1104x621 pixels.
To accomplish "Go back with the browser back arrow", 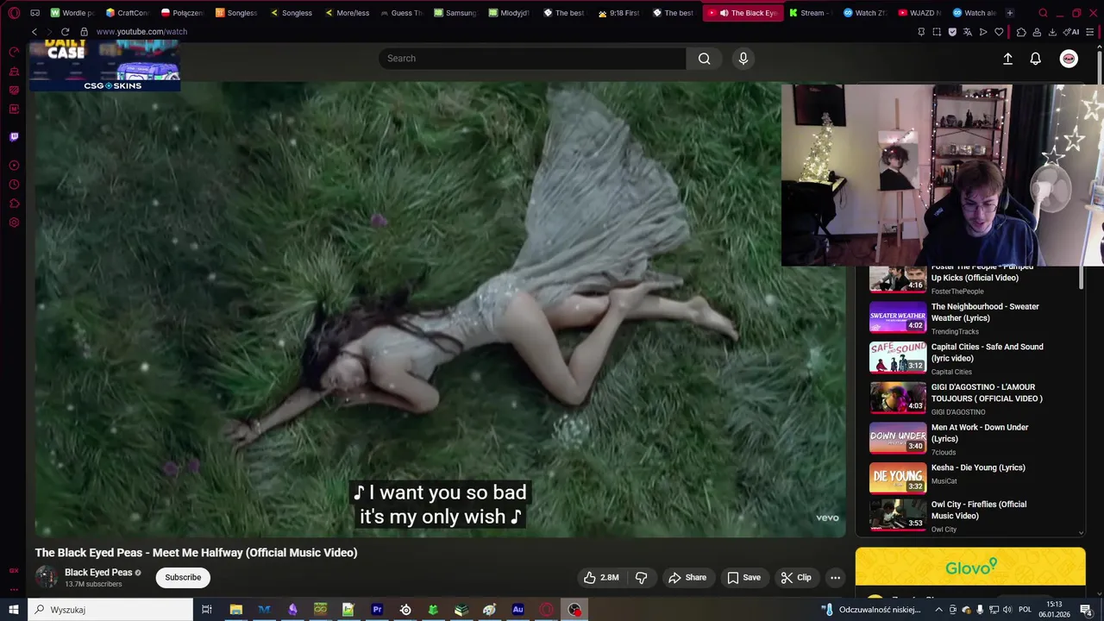I will click(x=34, y=32).
